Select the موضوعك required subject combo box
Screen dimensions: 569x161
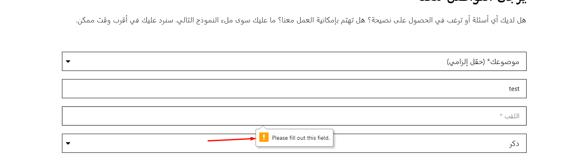tap(294, 61)
